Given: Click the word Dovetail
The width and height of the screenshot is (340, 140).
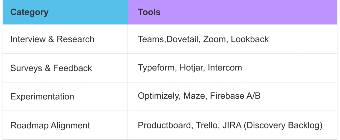Looking at the screenshot, I should (182, 39).
